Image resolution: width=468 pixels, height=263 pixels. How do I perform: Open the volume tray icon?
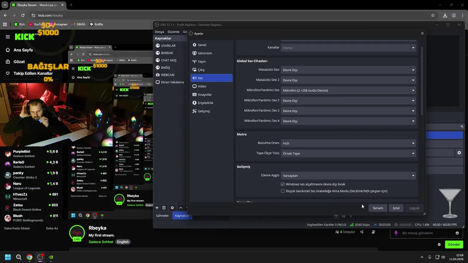tap(443, 257)
